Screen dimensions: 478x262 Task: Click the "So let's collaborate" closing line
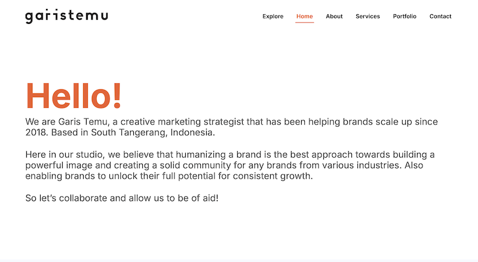122,198
